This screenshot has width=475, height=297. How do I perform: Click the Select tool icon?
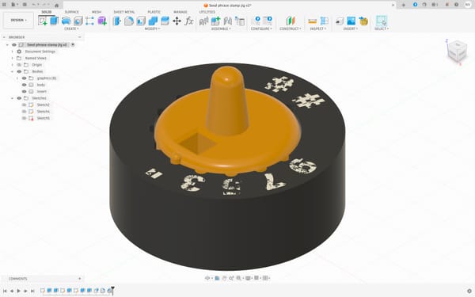[x=382, y=21]
